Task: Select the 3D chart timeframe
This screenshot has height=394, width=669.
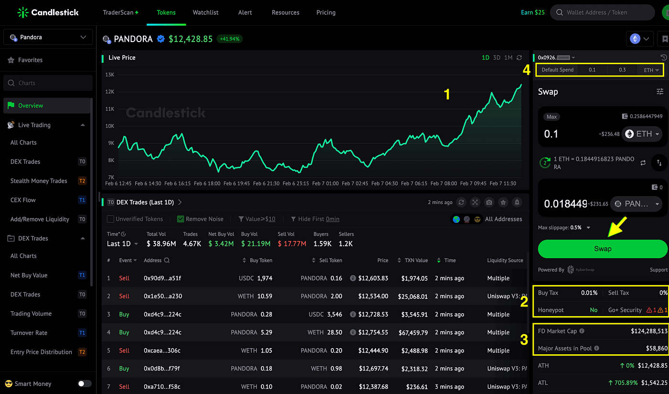Action: click(x=496, y=57)
